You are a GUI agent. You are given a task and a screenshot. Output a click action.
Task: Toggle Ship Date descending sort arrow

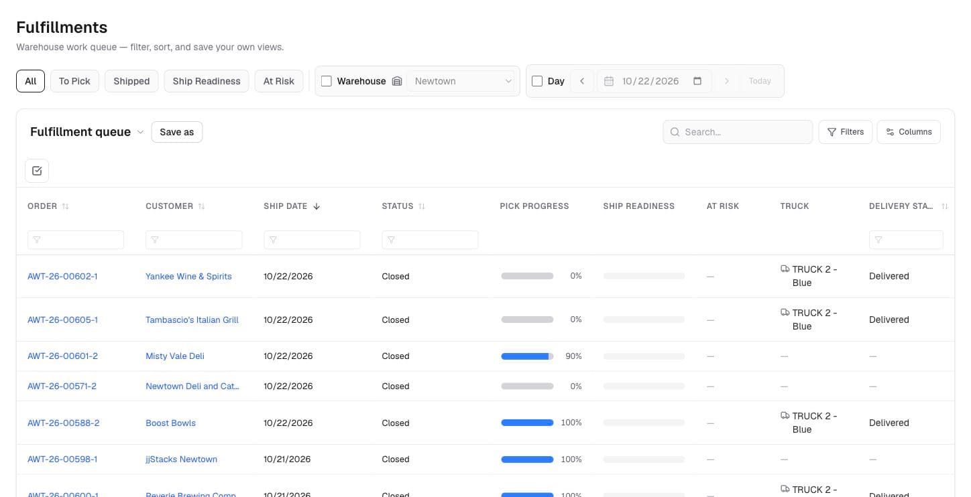pos(317,206)
